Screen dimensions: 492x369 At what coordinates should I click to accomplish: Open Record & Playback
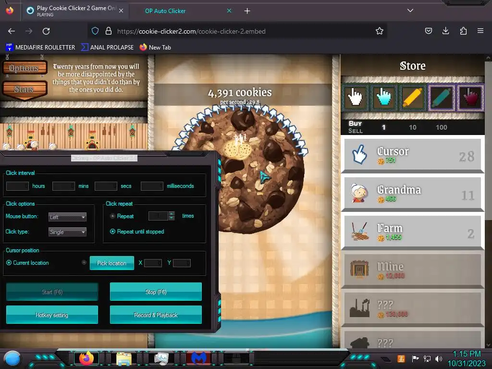coord(156,315)
